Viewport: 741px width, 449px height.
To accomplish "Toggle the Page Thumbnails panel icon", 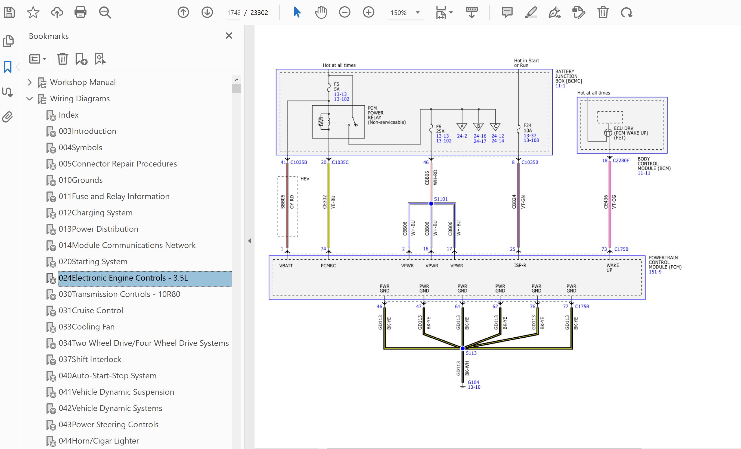I will coord(8,41).
